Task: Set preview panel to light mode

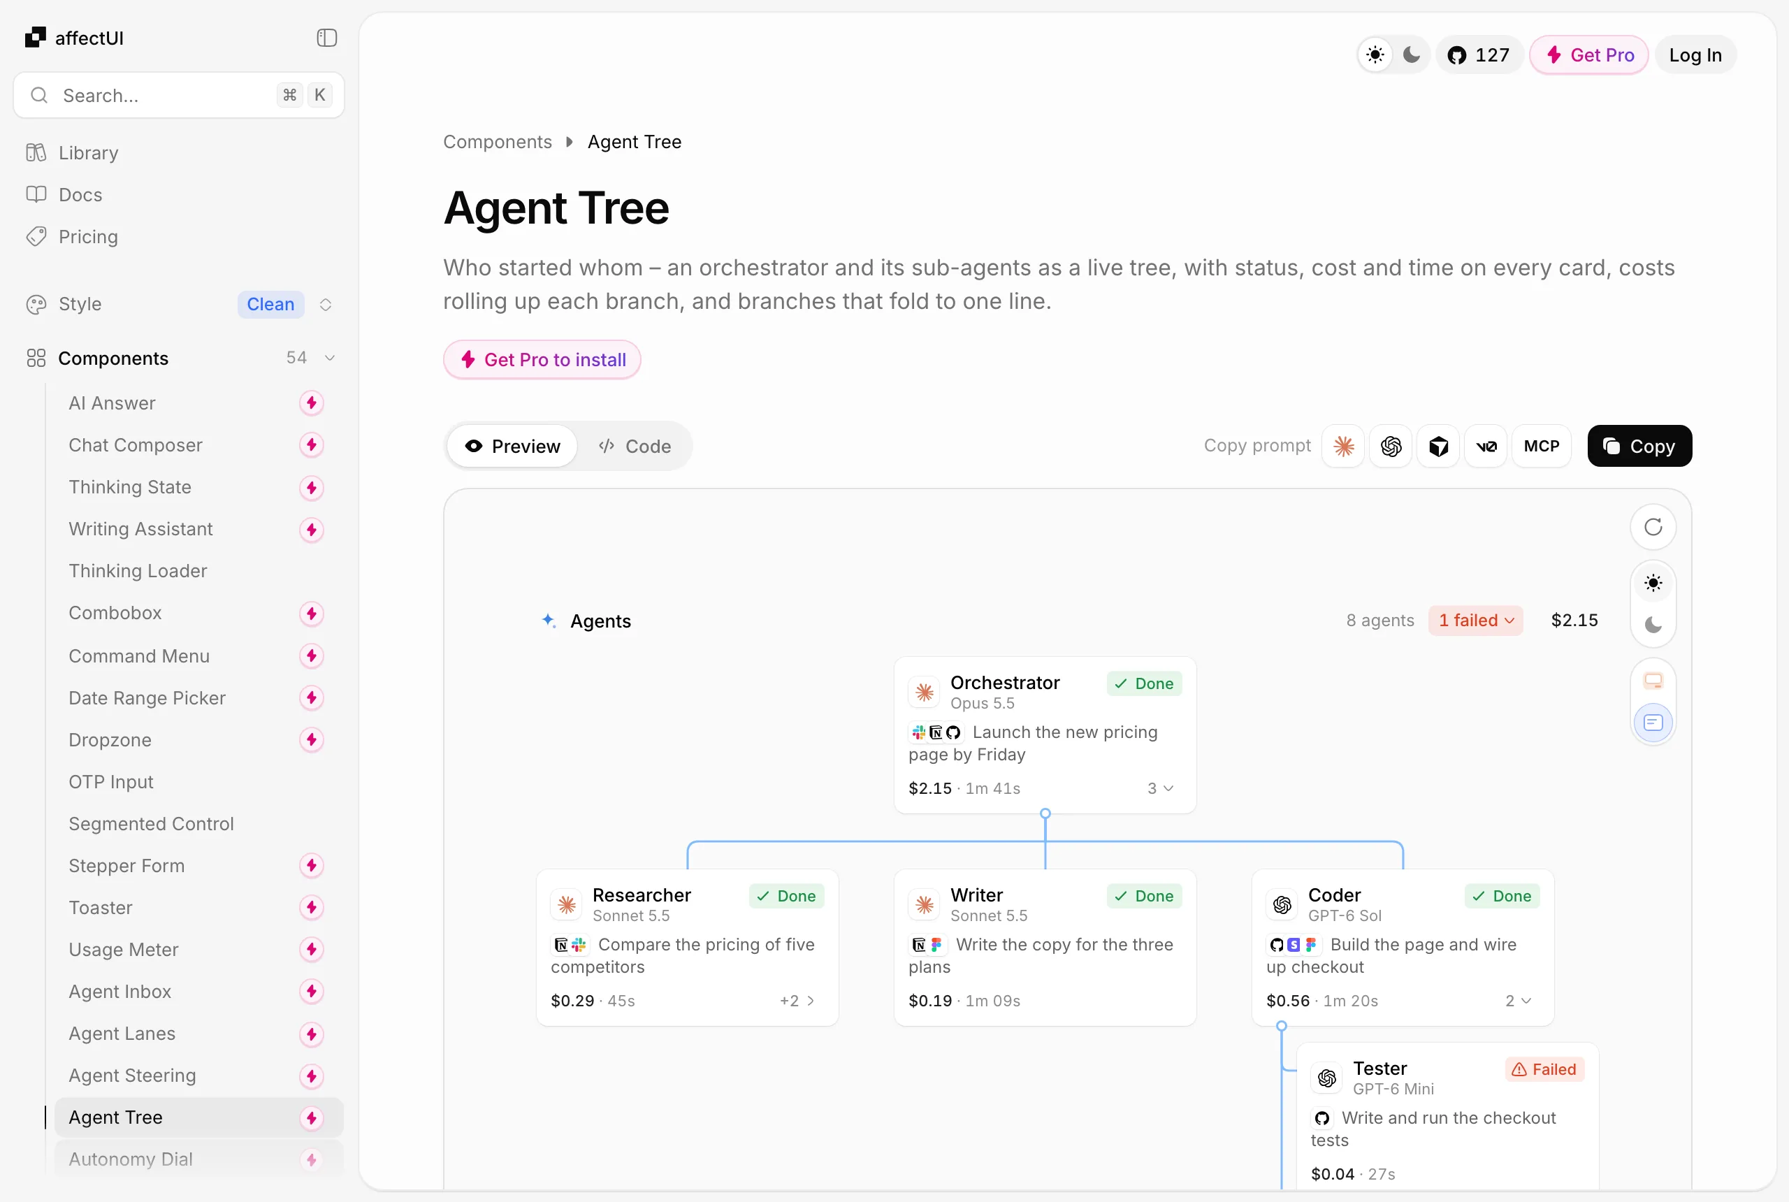Action: point(1653,584)
